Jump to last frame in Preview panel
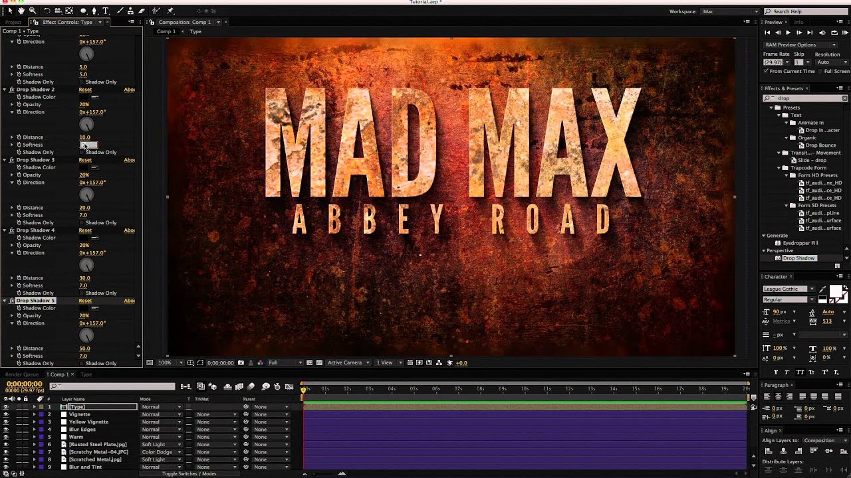 coord(810,33)
